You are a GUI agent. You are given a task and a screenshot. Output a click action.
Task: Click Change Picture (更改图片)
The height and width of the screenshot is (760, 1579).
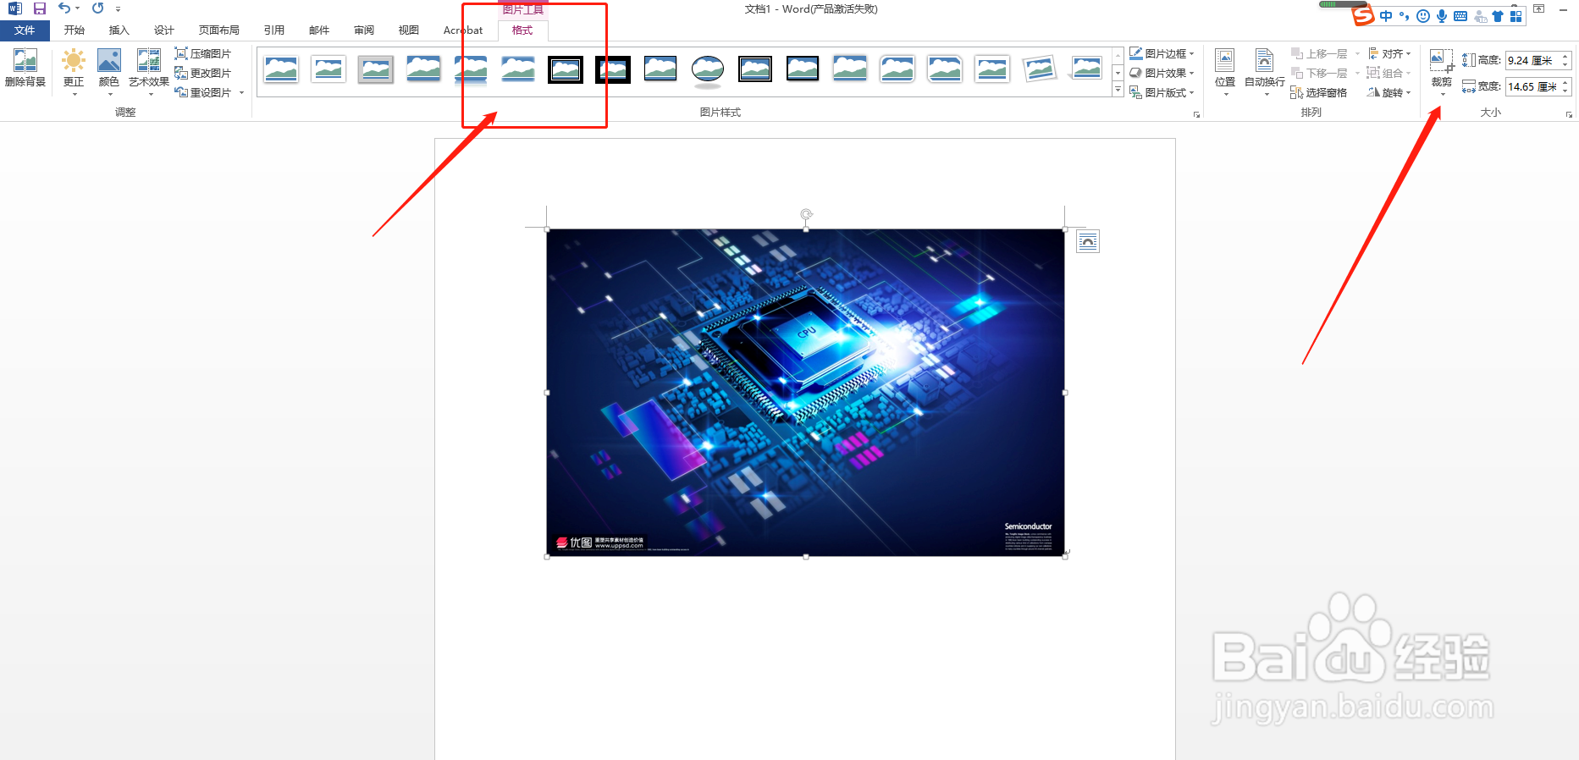pos(203,73)
